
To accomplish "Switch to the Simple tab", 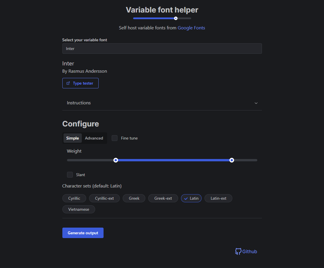I will tap(73, 138).
